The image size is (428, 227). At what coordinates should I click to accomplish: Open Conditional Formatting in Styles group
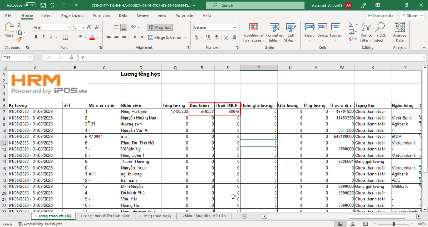coord(253,32)
